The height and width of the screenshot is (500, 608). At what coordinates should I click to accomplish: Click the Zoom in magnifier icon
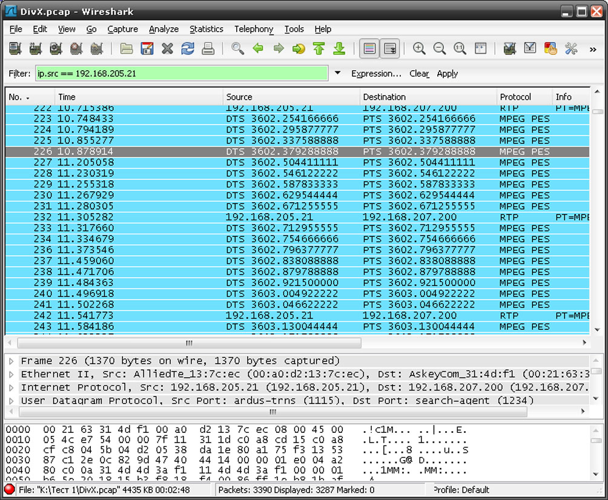pos(418,48)
